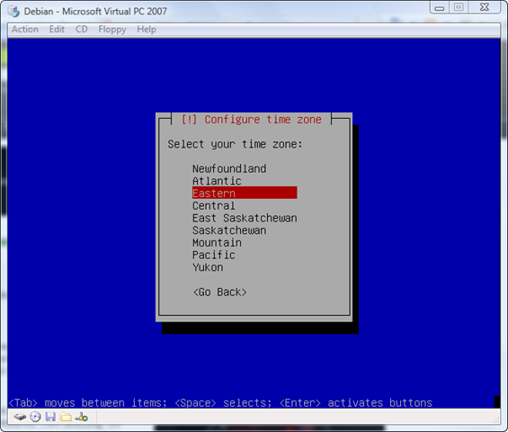The height and width of the screenshot is (432, 508).
Task: Open the CD menu
Action: pos(81,29)
